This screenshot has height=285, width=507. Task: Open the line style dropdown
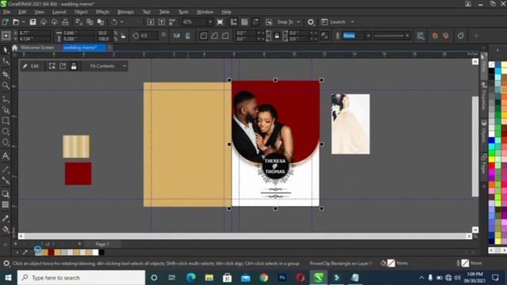click(407, 36)
